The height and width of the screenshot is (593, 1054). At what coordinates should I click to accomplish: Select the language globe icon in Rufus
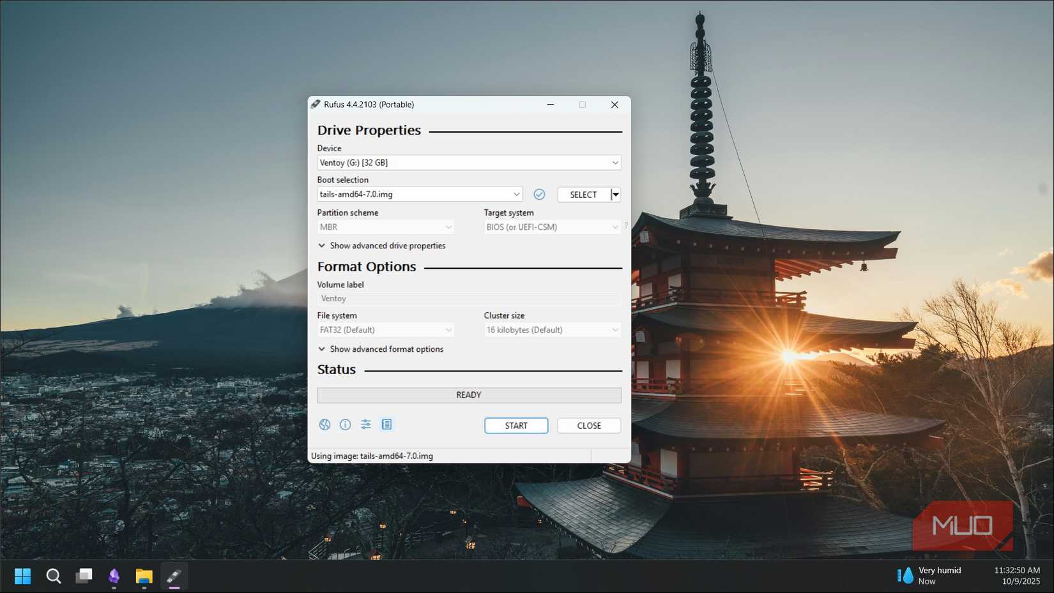click(324, 424)
